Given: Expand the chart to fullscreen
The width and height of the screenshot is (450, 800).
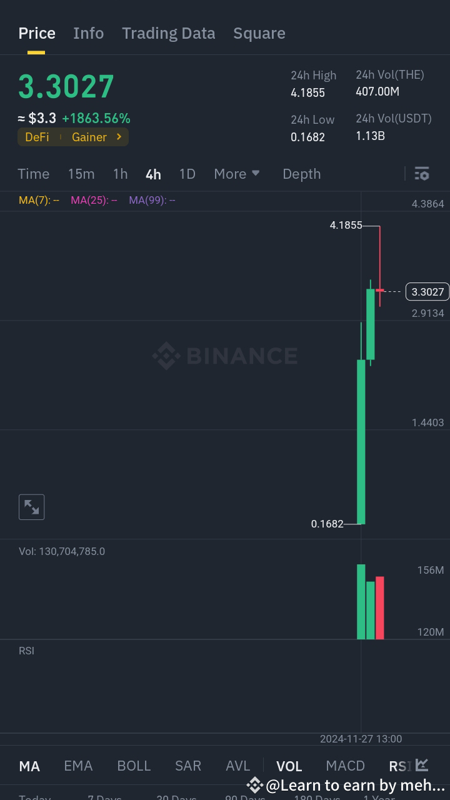Looking at the screenshot, I should (31, 507).
